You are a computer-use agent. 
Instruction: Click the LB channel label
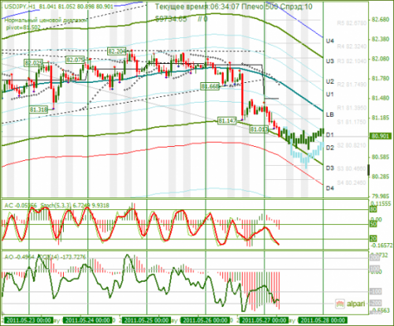329,114
